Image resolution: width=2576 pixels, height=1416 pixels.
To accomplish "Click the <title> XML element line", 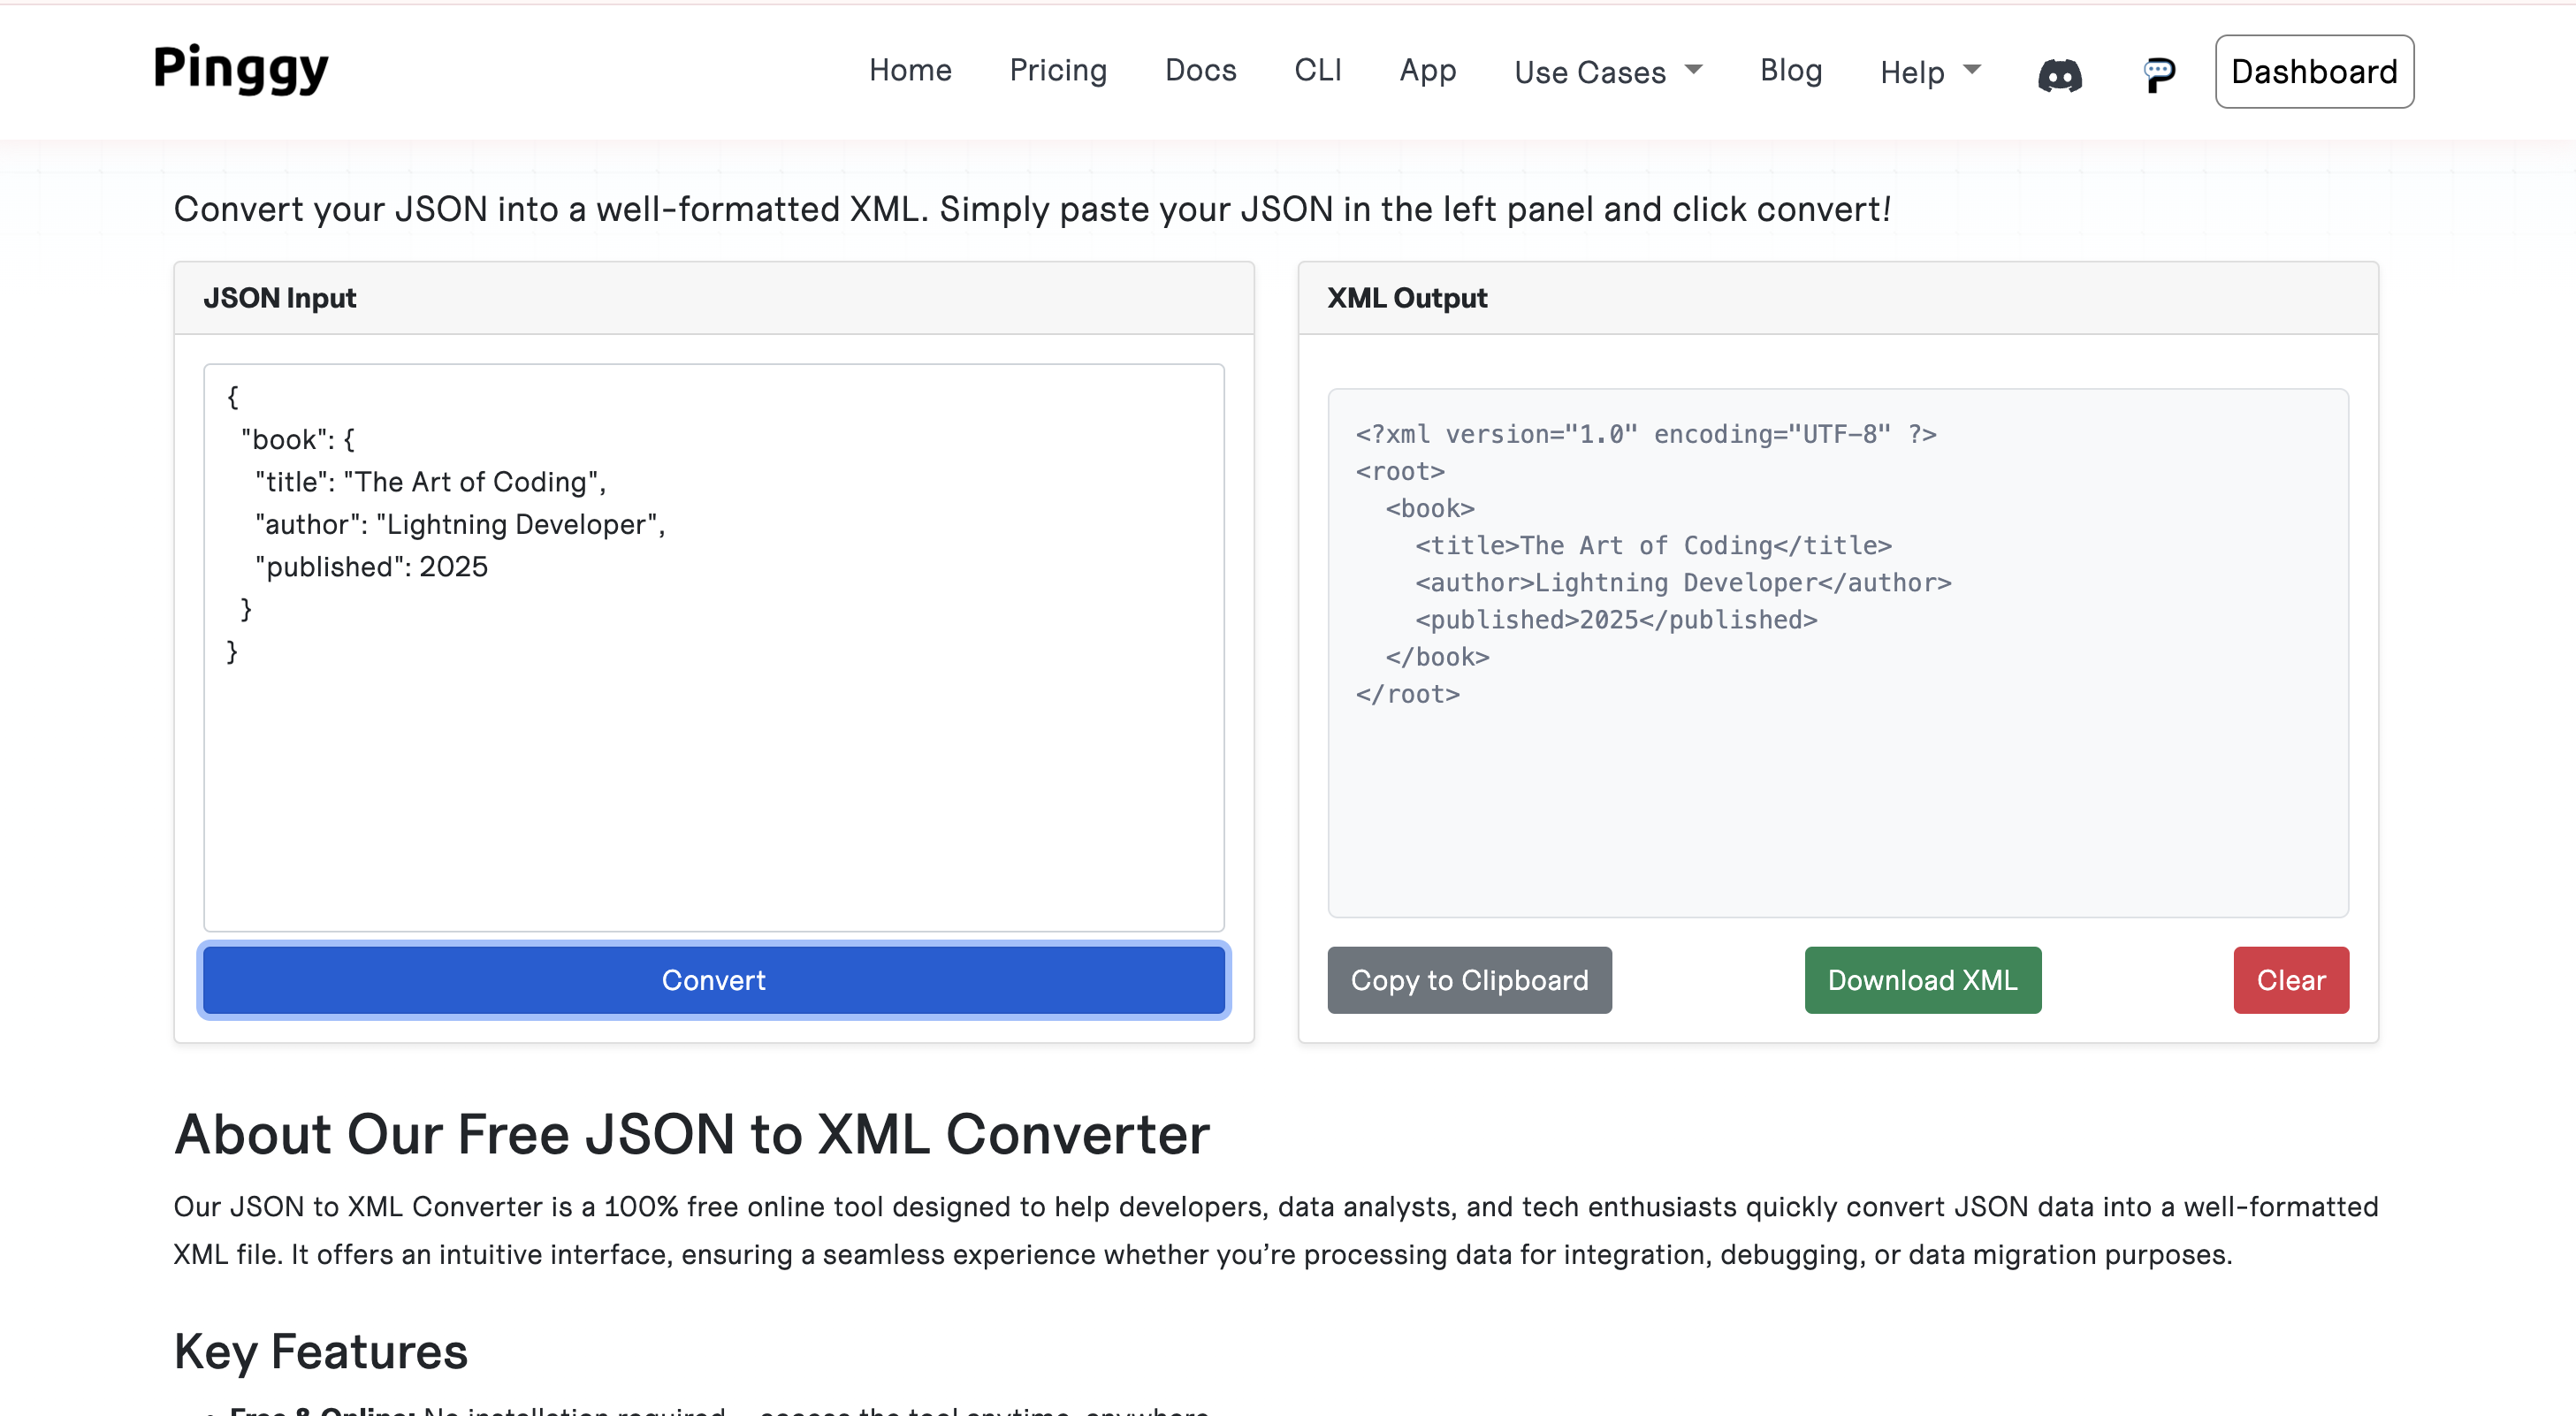I will (x=1653, y=545).
